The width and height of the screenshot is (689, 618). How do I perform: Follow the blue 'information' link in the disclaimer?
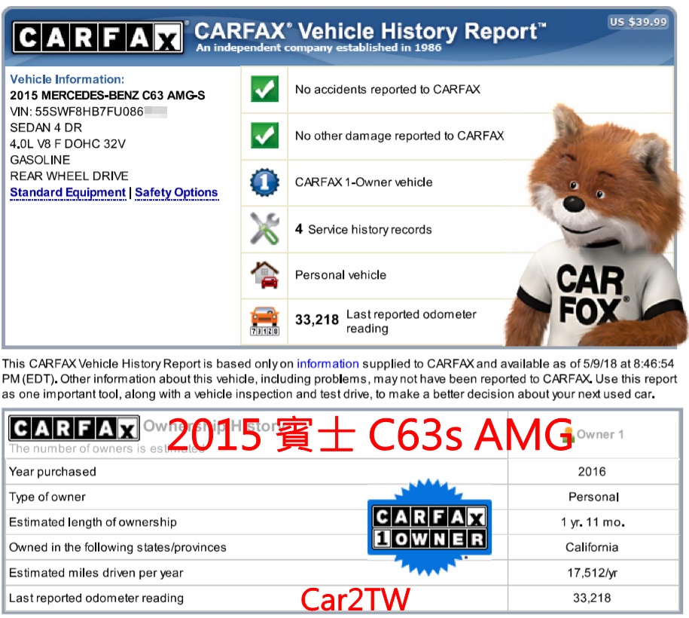pos(328,364)
